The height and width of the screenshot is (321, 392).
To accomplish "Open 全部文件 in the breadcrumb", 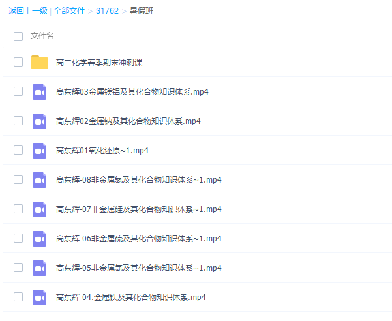I will click(70, 11).
